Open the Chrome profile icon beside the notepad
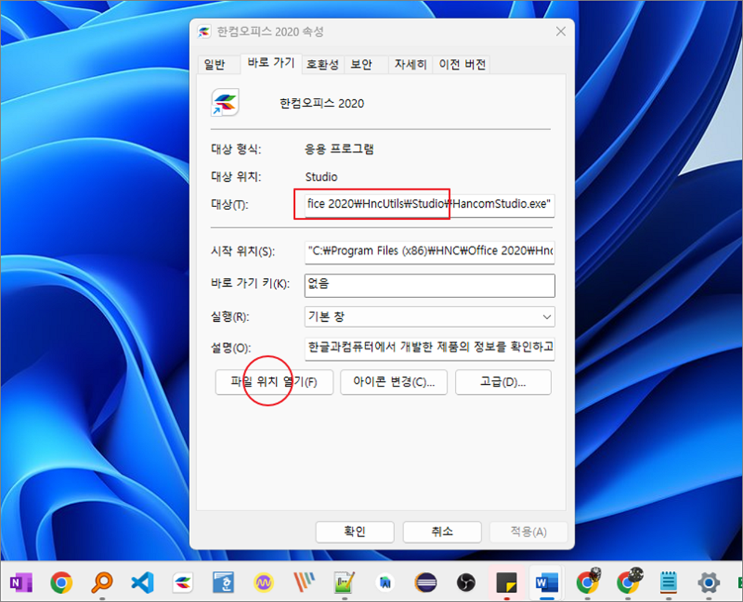The height and width of the screenshot is (602, 743). tap(629, 582)
